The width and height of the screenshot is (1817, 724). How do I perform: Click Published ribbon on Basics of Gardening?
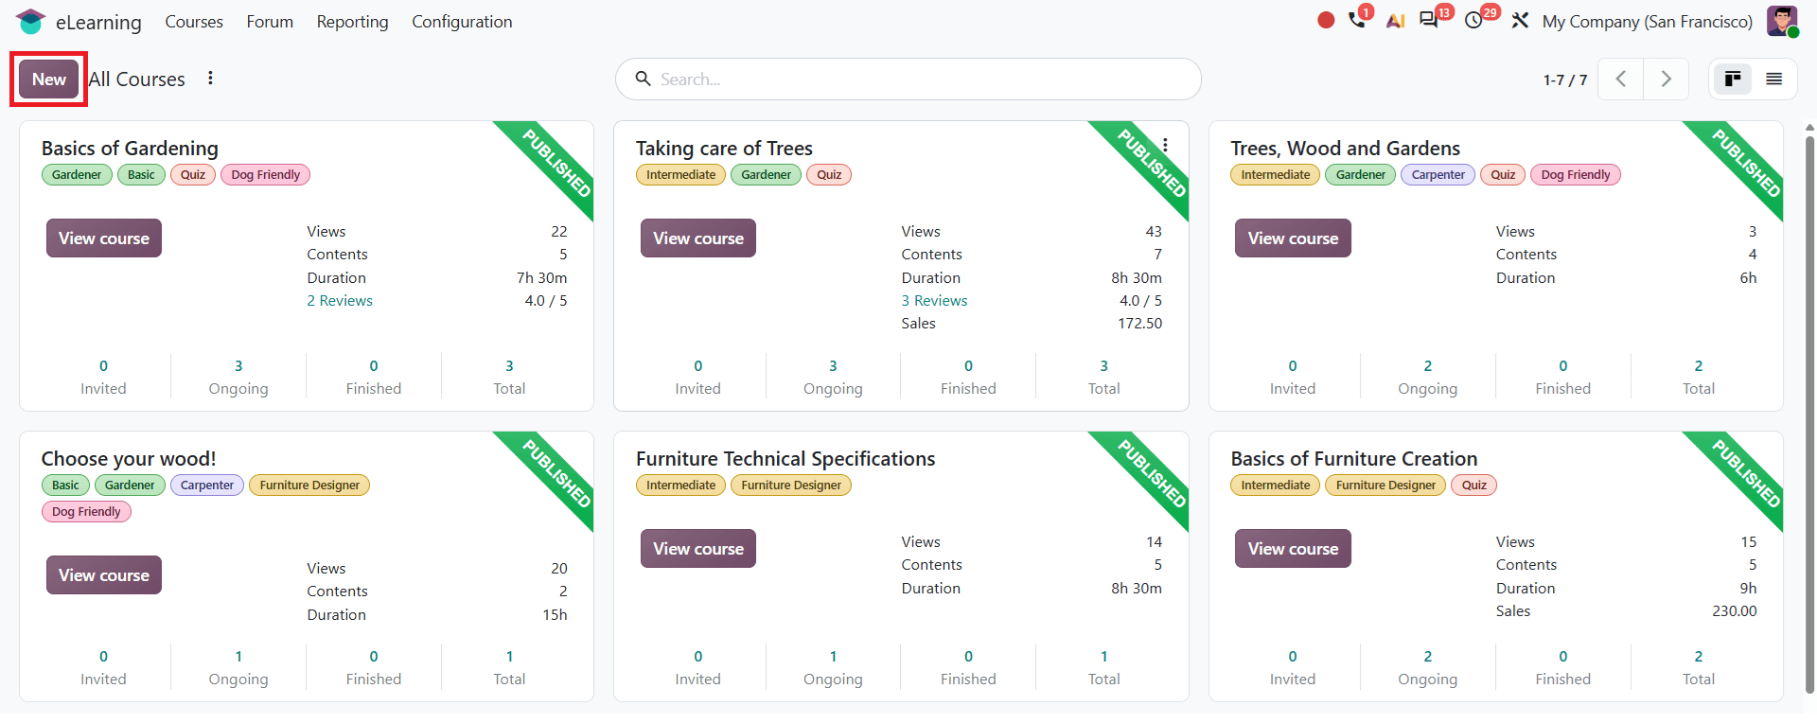point(556,162)
